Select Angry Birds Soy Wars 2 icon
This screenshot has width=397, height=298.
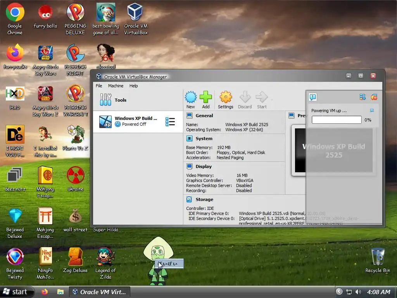pos(45,101)
